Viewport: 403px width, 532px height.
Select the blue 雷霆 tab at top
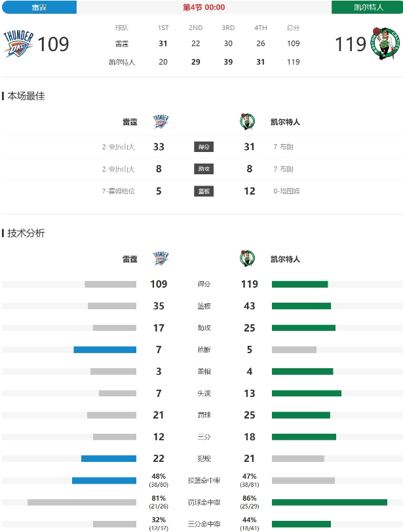39,7
